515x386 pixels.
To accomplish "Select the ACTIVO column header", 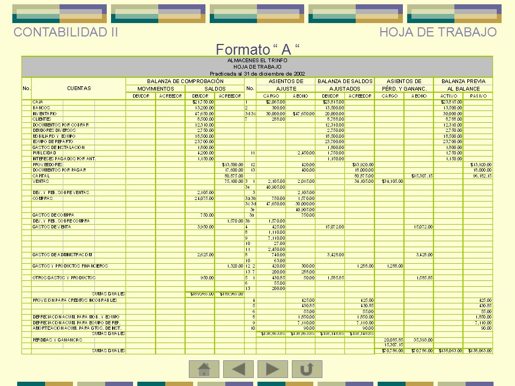I will click(448, 96).
